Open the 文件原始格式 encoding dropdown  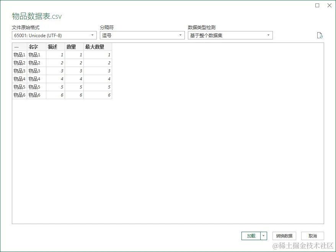click(92, 35)
